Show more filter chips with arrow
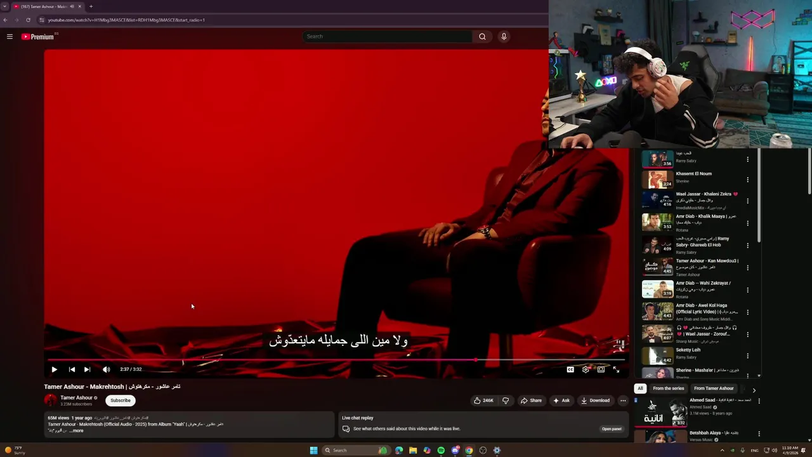 point(754,390)
